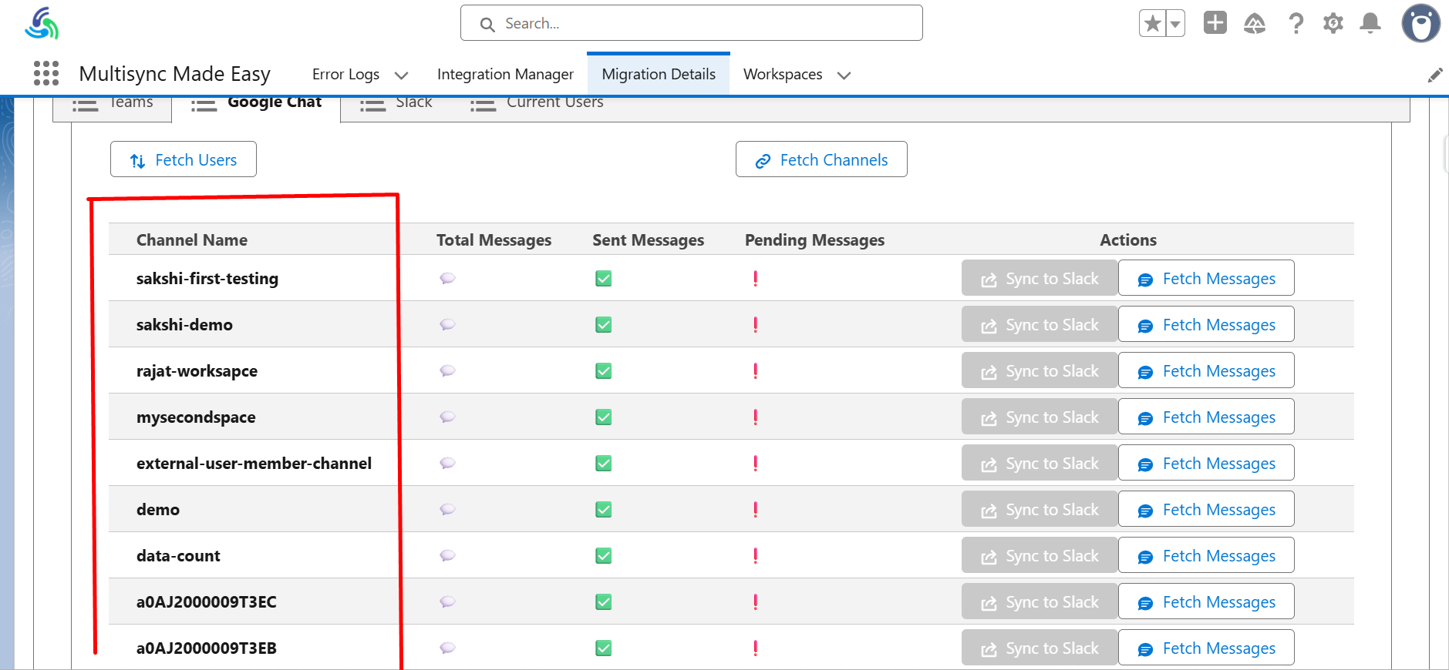This screenshot has height=670, width=1449.
Task: Click the Fetch Users button
Action: coord(184,159)
